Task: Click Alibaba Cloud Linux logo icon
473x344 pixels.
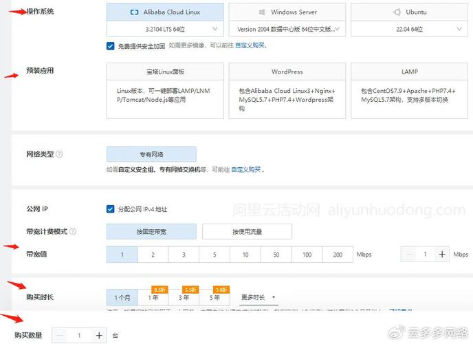Action: pos(135,12)
